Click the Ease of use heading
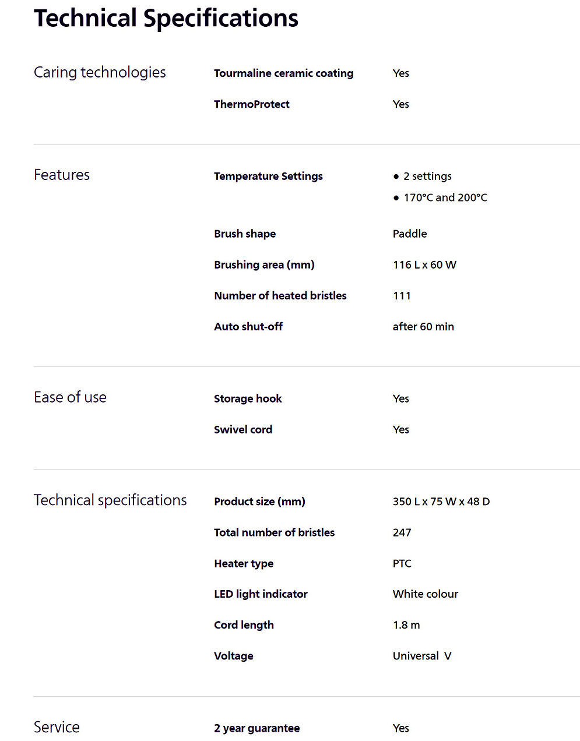The width and height of the screenshot is (580, 741). point(70,397)
